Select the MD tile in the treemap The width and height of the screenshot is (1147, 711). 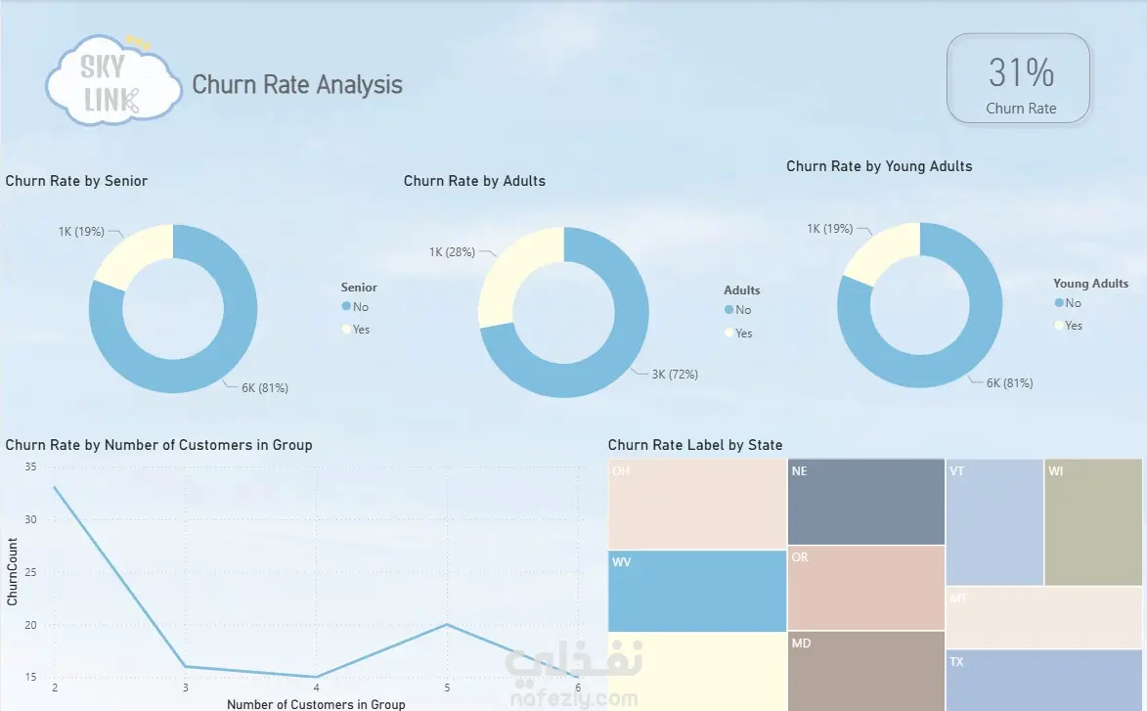click(x=866, y=672)
